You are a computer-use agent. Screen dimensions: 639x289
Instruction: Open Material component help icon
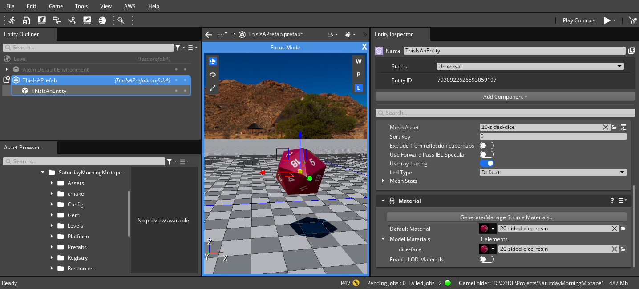click(612, 201)
